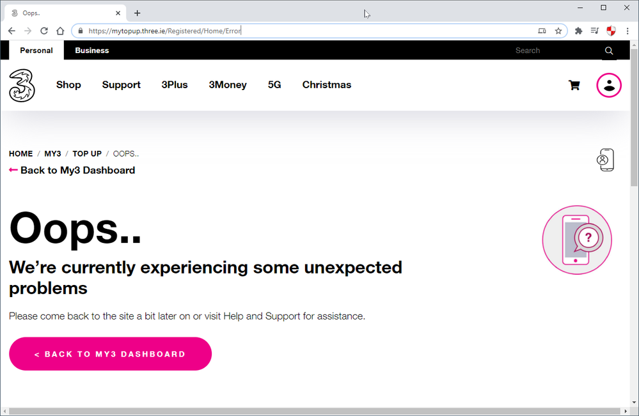
Task: Select the Personal tab
Action: pyautogui.click(x=36, y=50)
